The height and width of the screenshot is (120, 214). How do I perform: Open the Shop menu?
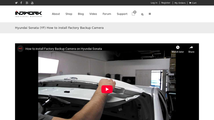click(69, 14)
